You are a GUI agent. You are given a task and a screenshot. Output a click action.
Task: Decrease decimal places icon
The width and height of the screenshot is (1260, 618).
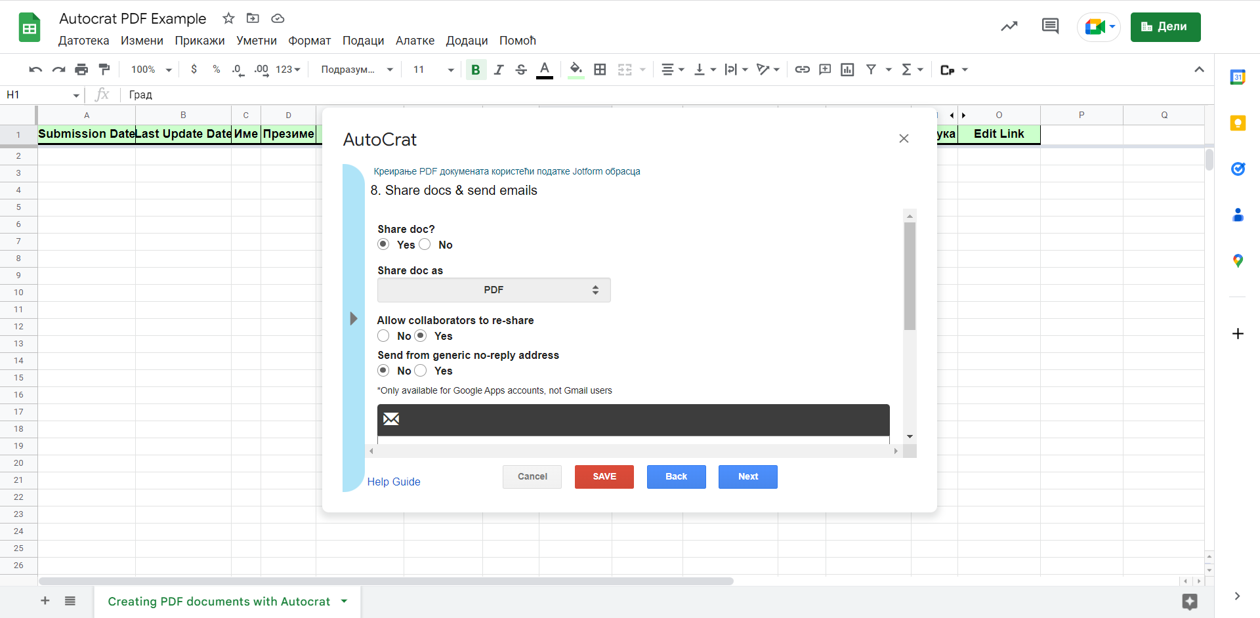pyautogui.click(x=238, y=70)
